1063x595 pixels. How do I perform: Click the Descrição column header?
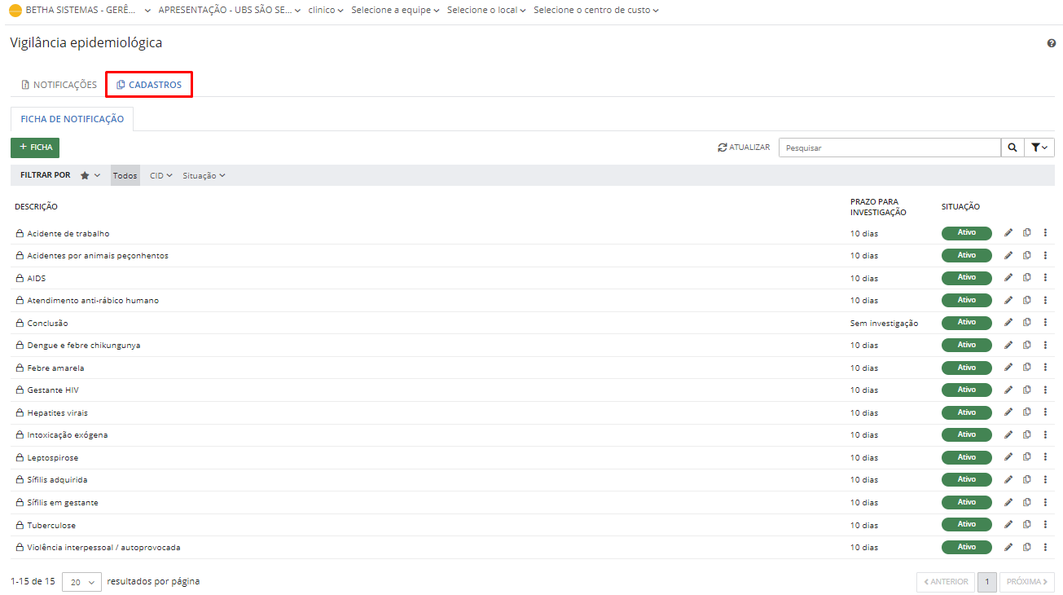36,207
